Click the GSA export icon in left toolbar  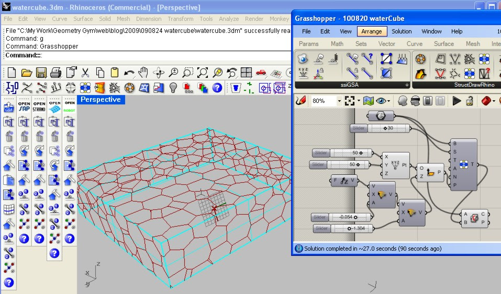pos(8,107)
